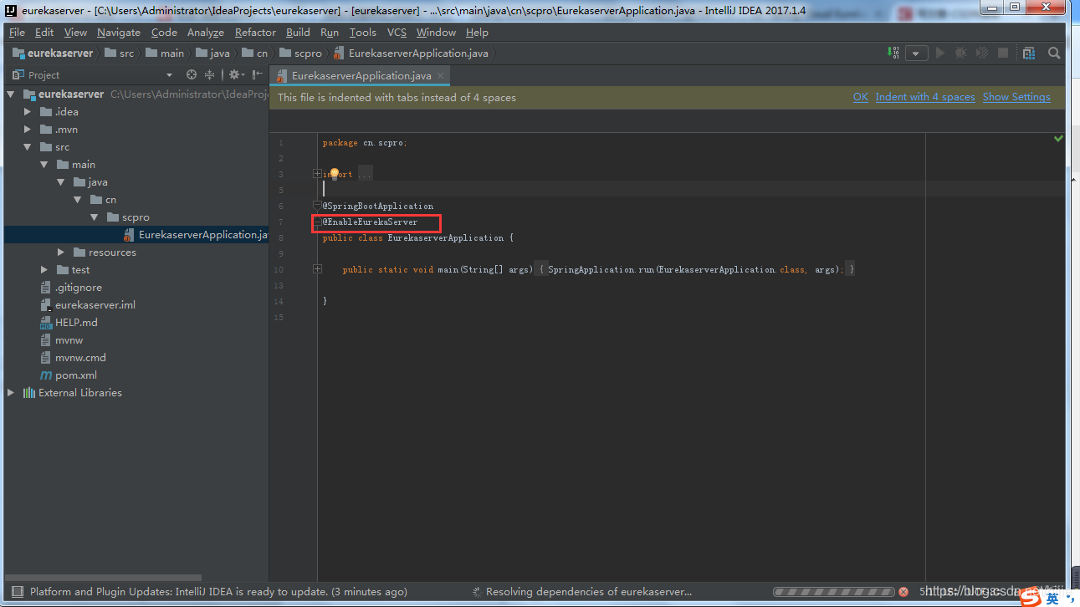Open the Navigate menu
The image size is (1080, 607).
tap(119, 32)
